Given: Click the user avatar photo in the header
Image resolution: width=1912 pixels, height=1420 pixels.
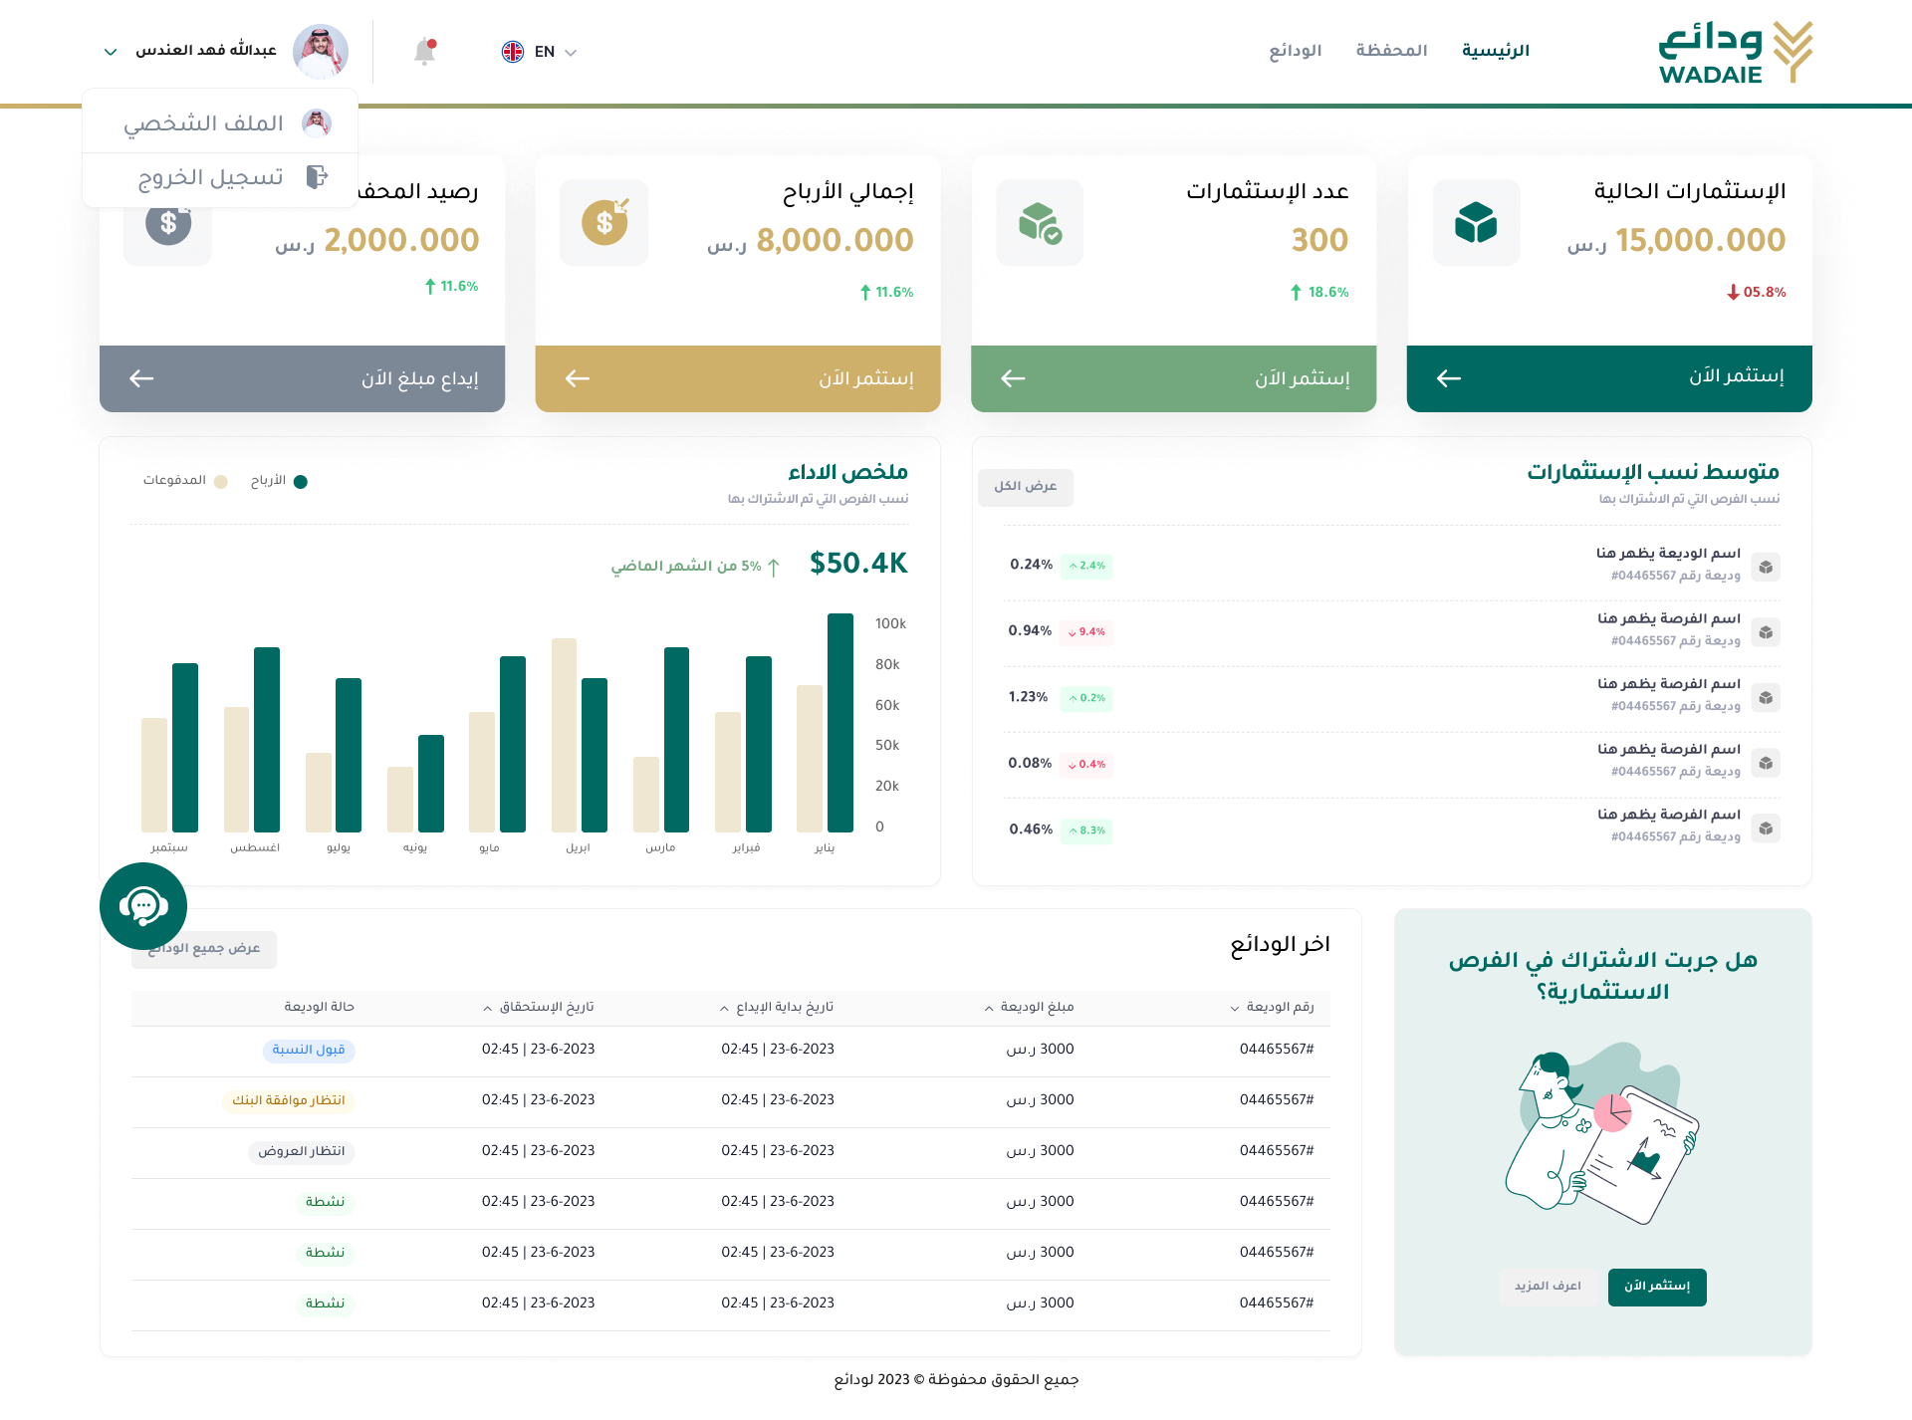Looking at the screenshot, I should pos(321,52).
